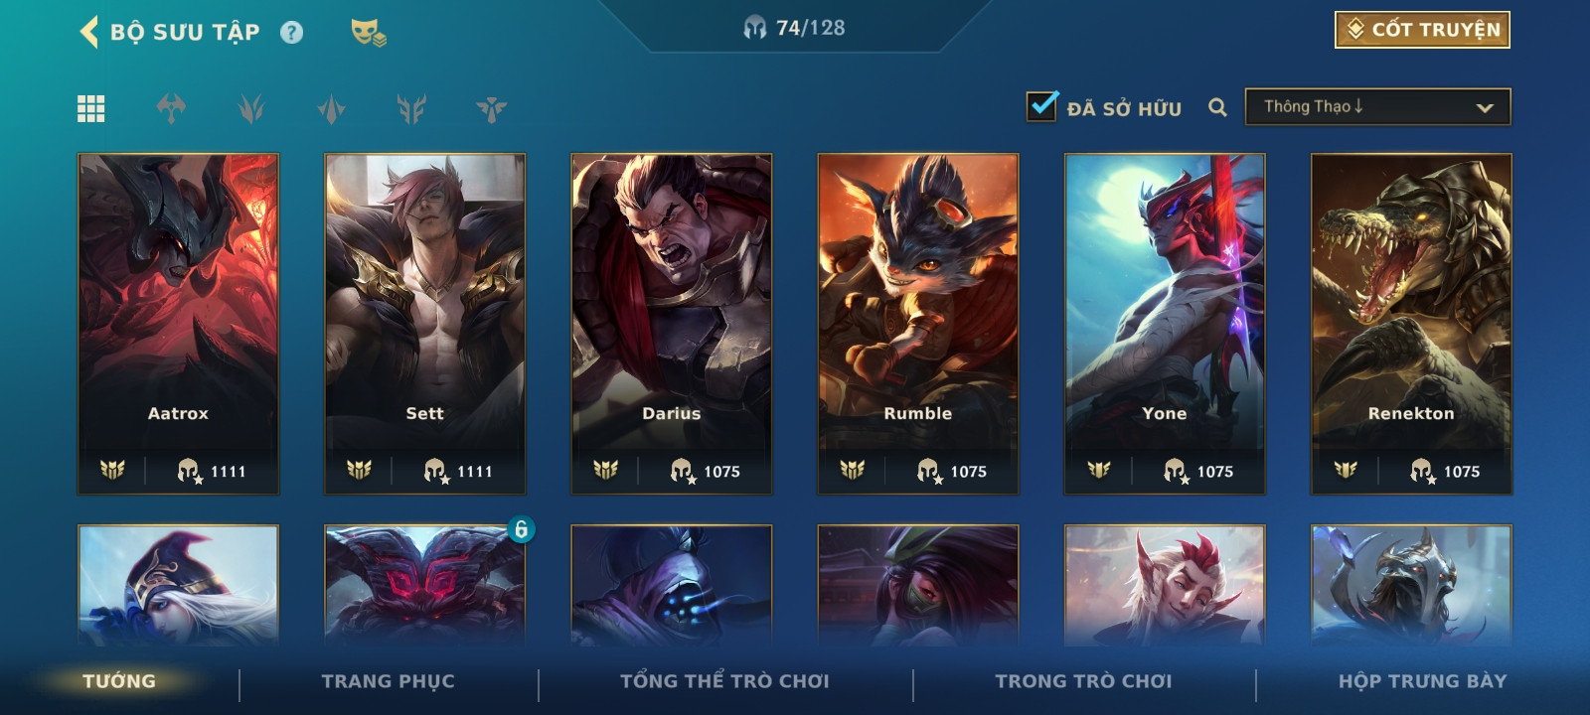This screenshot has width=1590, height=715.
Task: Filter by the fifth role emblem icon
Action: (x=491, y=108)
